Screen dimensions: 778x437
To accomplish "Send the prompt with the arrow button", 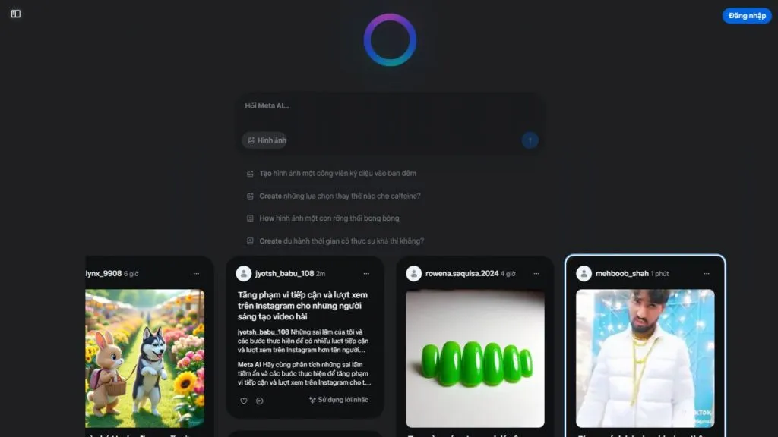I will [x=530, y=140].
